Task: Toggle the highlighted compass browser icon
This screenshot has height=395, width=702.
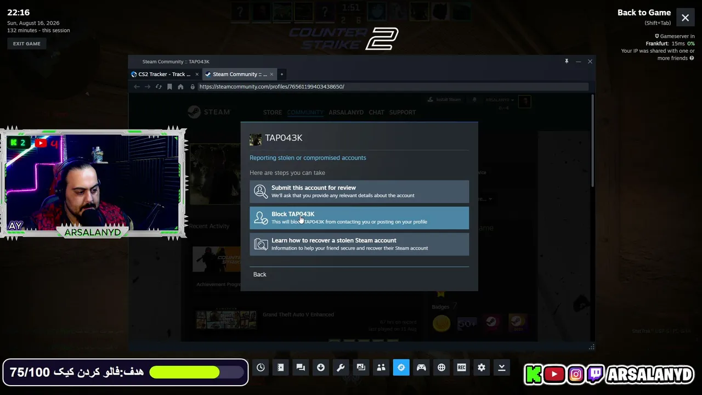Action: [401, 368]
